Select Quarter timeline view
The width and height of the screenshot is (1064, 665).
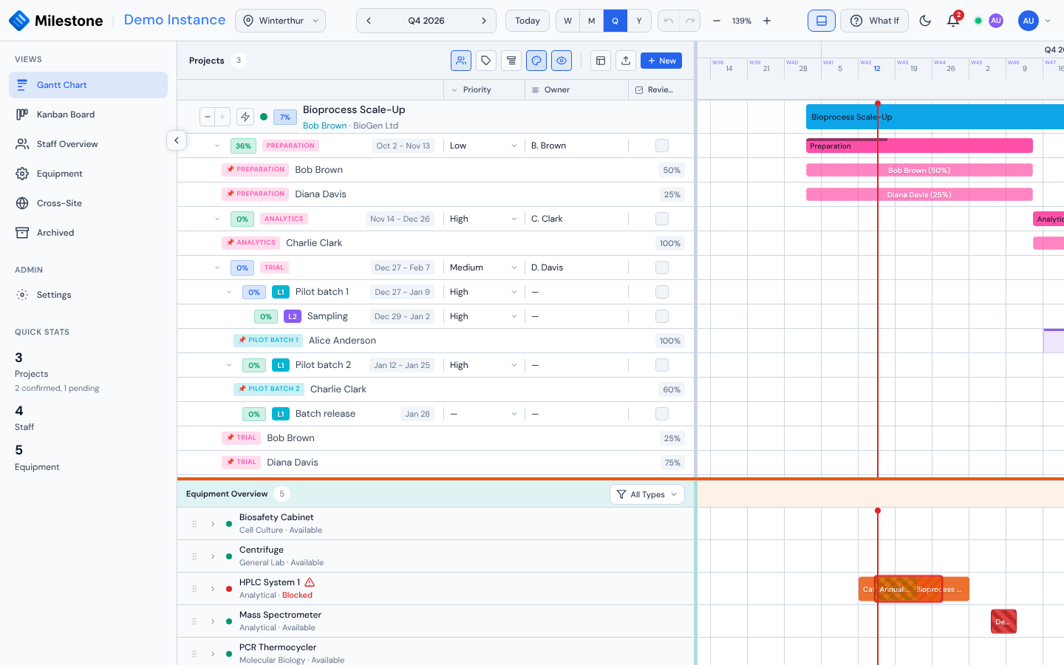point(615,21)
